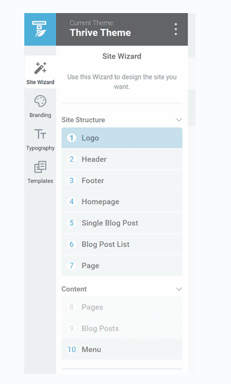The width and height of the screenshot is (231, 384).
Task: Collapse the Site Structure section chevron
Action: [179, 119]
